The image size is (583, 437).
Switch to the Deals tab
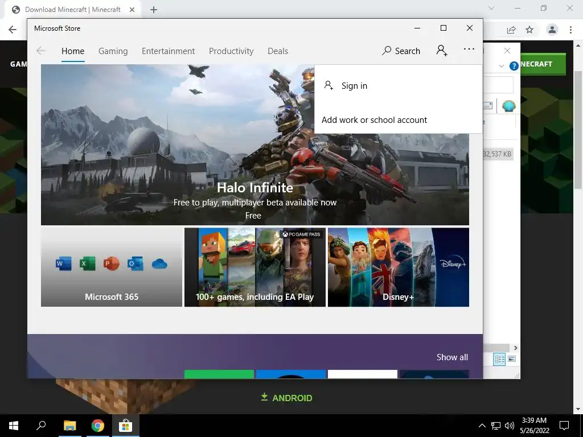[x=278, y=51]
